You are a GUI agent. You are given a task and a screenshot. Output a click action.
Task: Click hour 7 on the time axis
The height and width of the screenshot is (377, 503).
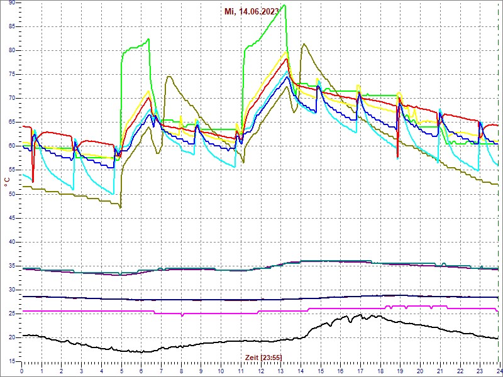click(x=161, y=371)
